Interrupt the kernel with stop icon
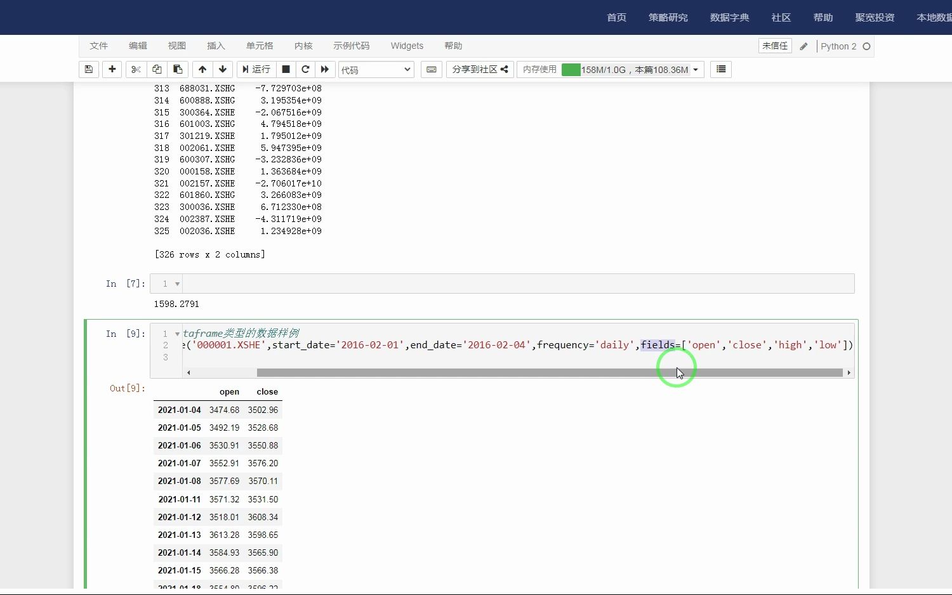The image size is (952, 595). (x=286, y=69)
